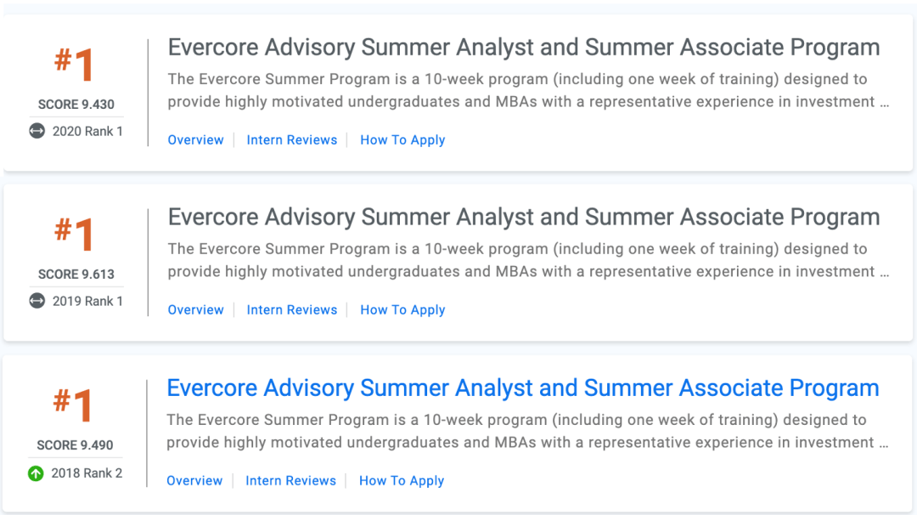Select How To Apply in the 2020 Rank 1 card
Image resolution: width=917 pixels, height=515 pixels.
[402, 140]
